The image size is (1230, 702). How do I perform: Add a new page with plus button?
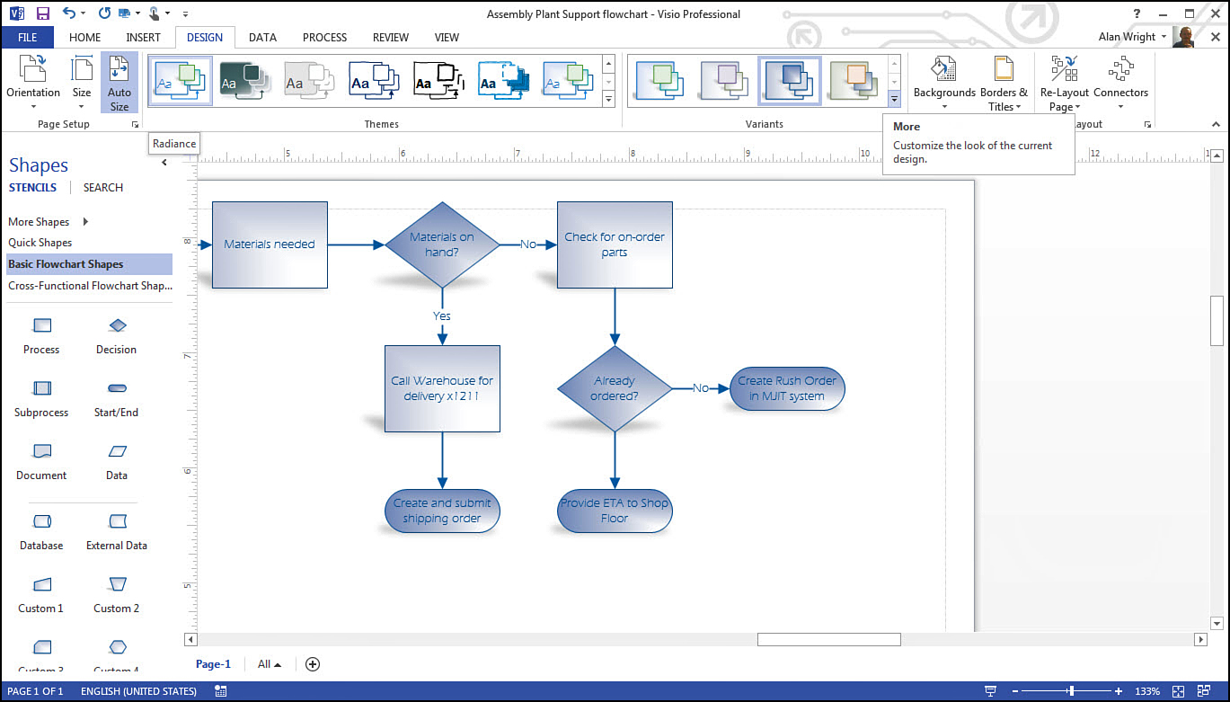[x=313, y=664]
